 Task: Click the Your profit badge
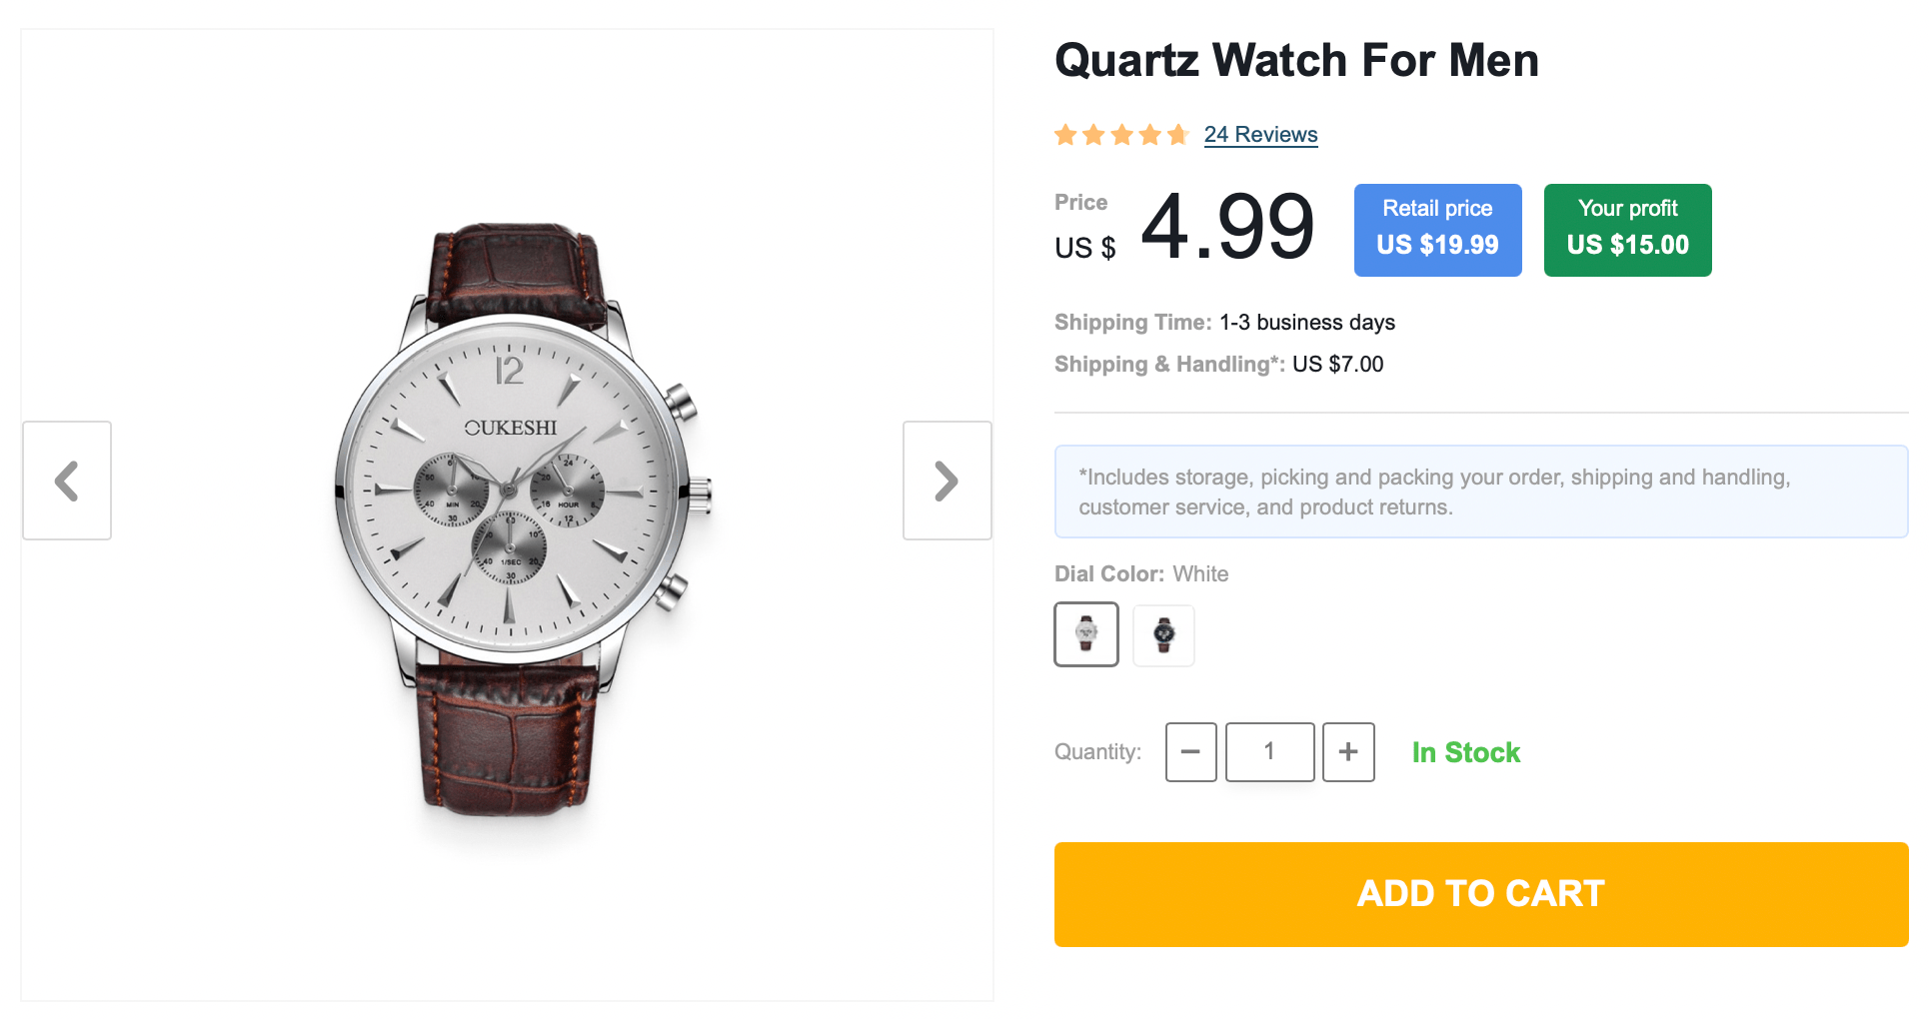(x=1627, y=230)
